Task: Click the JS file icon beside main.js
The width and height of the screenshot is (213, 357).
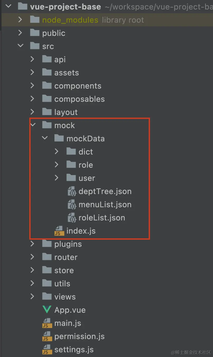Action: click(47, 323)
